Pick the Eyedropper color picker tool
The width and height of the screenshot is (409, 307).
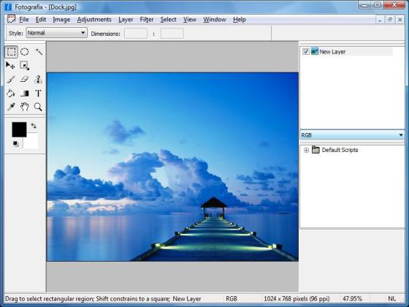pos(11,107)
